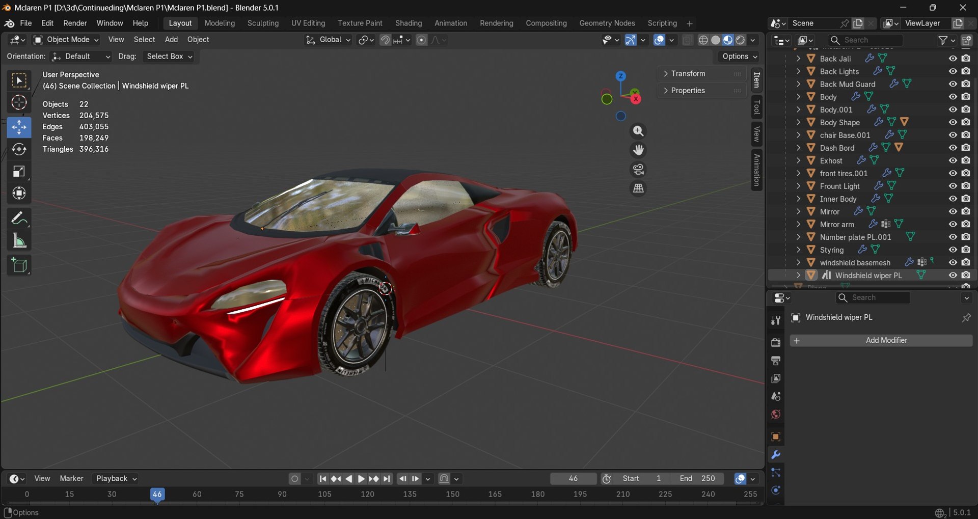The height and width of the screenshot is (519, 978).
Task: Click the End frame 250 field
Action: pyautogui.click(x=698, y=479)
